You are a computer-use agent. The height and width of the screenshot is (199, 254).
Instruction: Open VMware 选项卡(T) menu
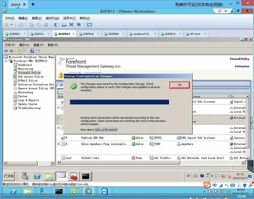(69, 18)
